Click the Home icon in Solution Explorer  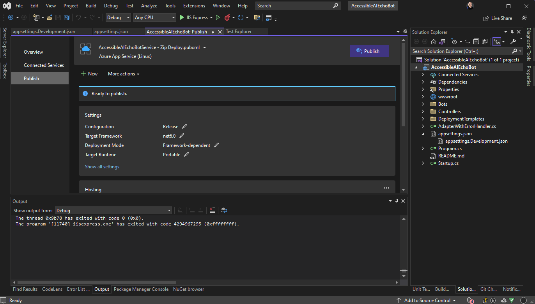[x=434, y=42]
